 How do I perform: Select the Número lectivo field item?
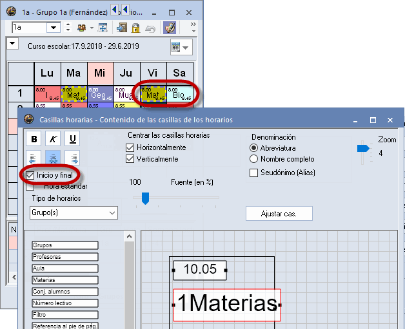pyautogui.click(x=65, y=303)
